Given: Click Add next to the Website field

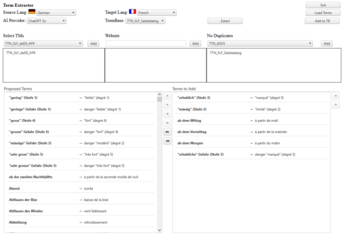Looking at the screenshot, I should [195, 43].
